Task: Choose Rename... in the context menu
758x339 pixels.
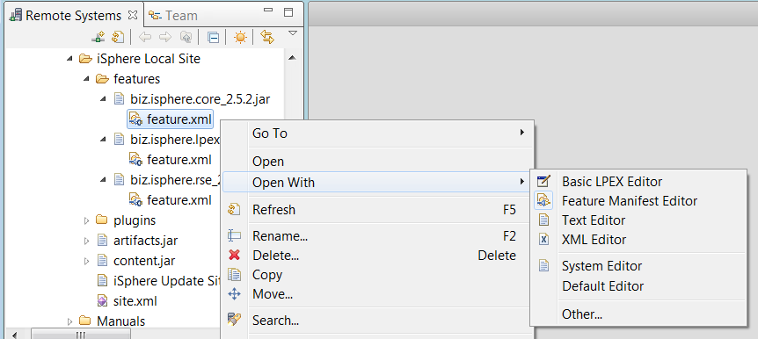Action: coord(377,236)
